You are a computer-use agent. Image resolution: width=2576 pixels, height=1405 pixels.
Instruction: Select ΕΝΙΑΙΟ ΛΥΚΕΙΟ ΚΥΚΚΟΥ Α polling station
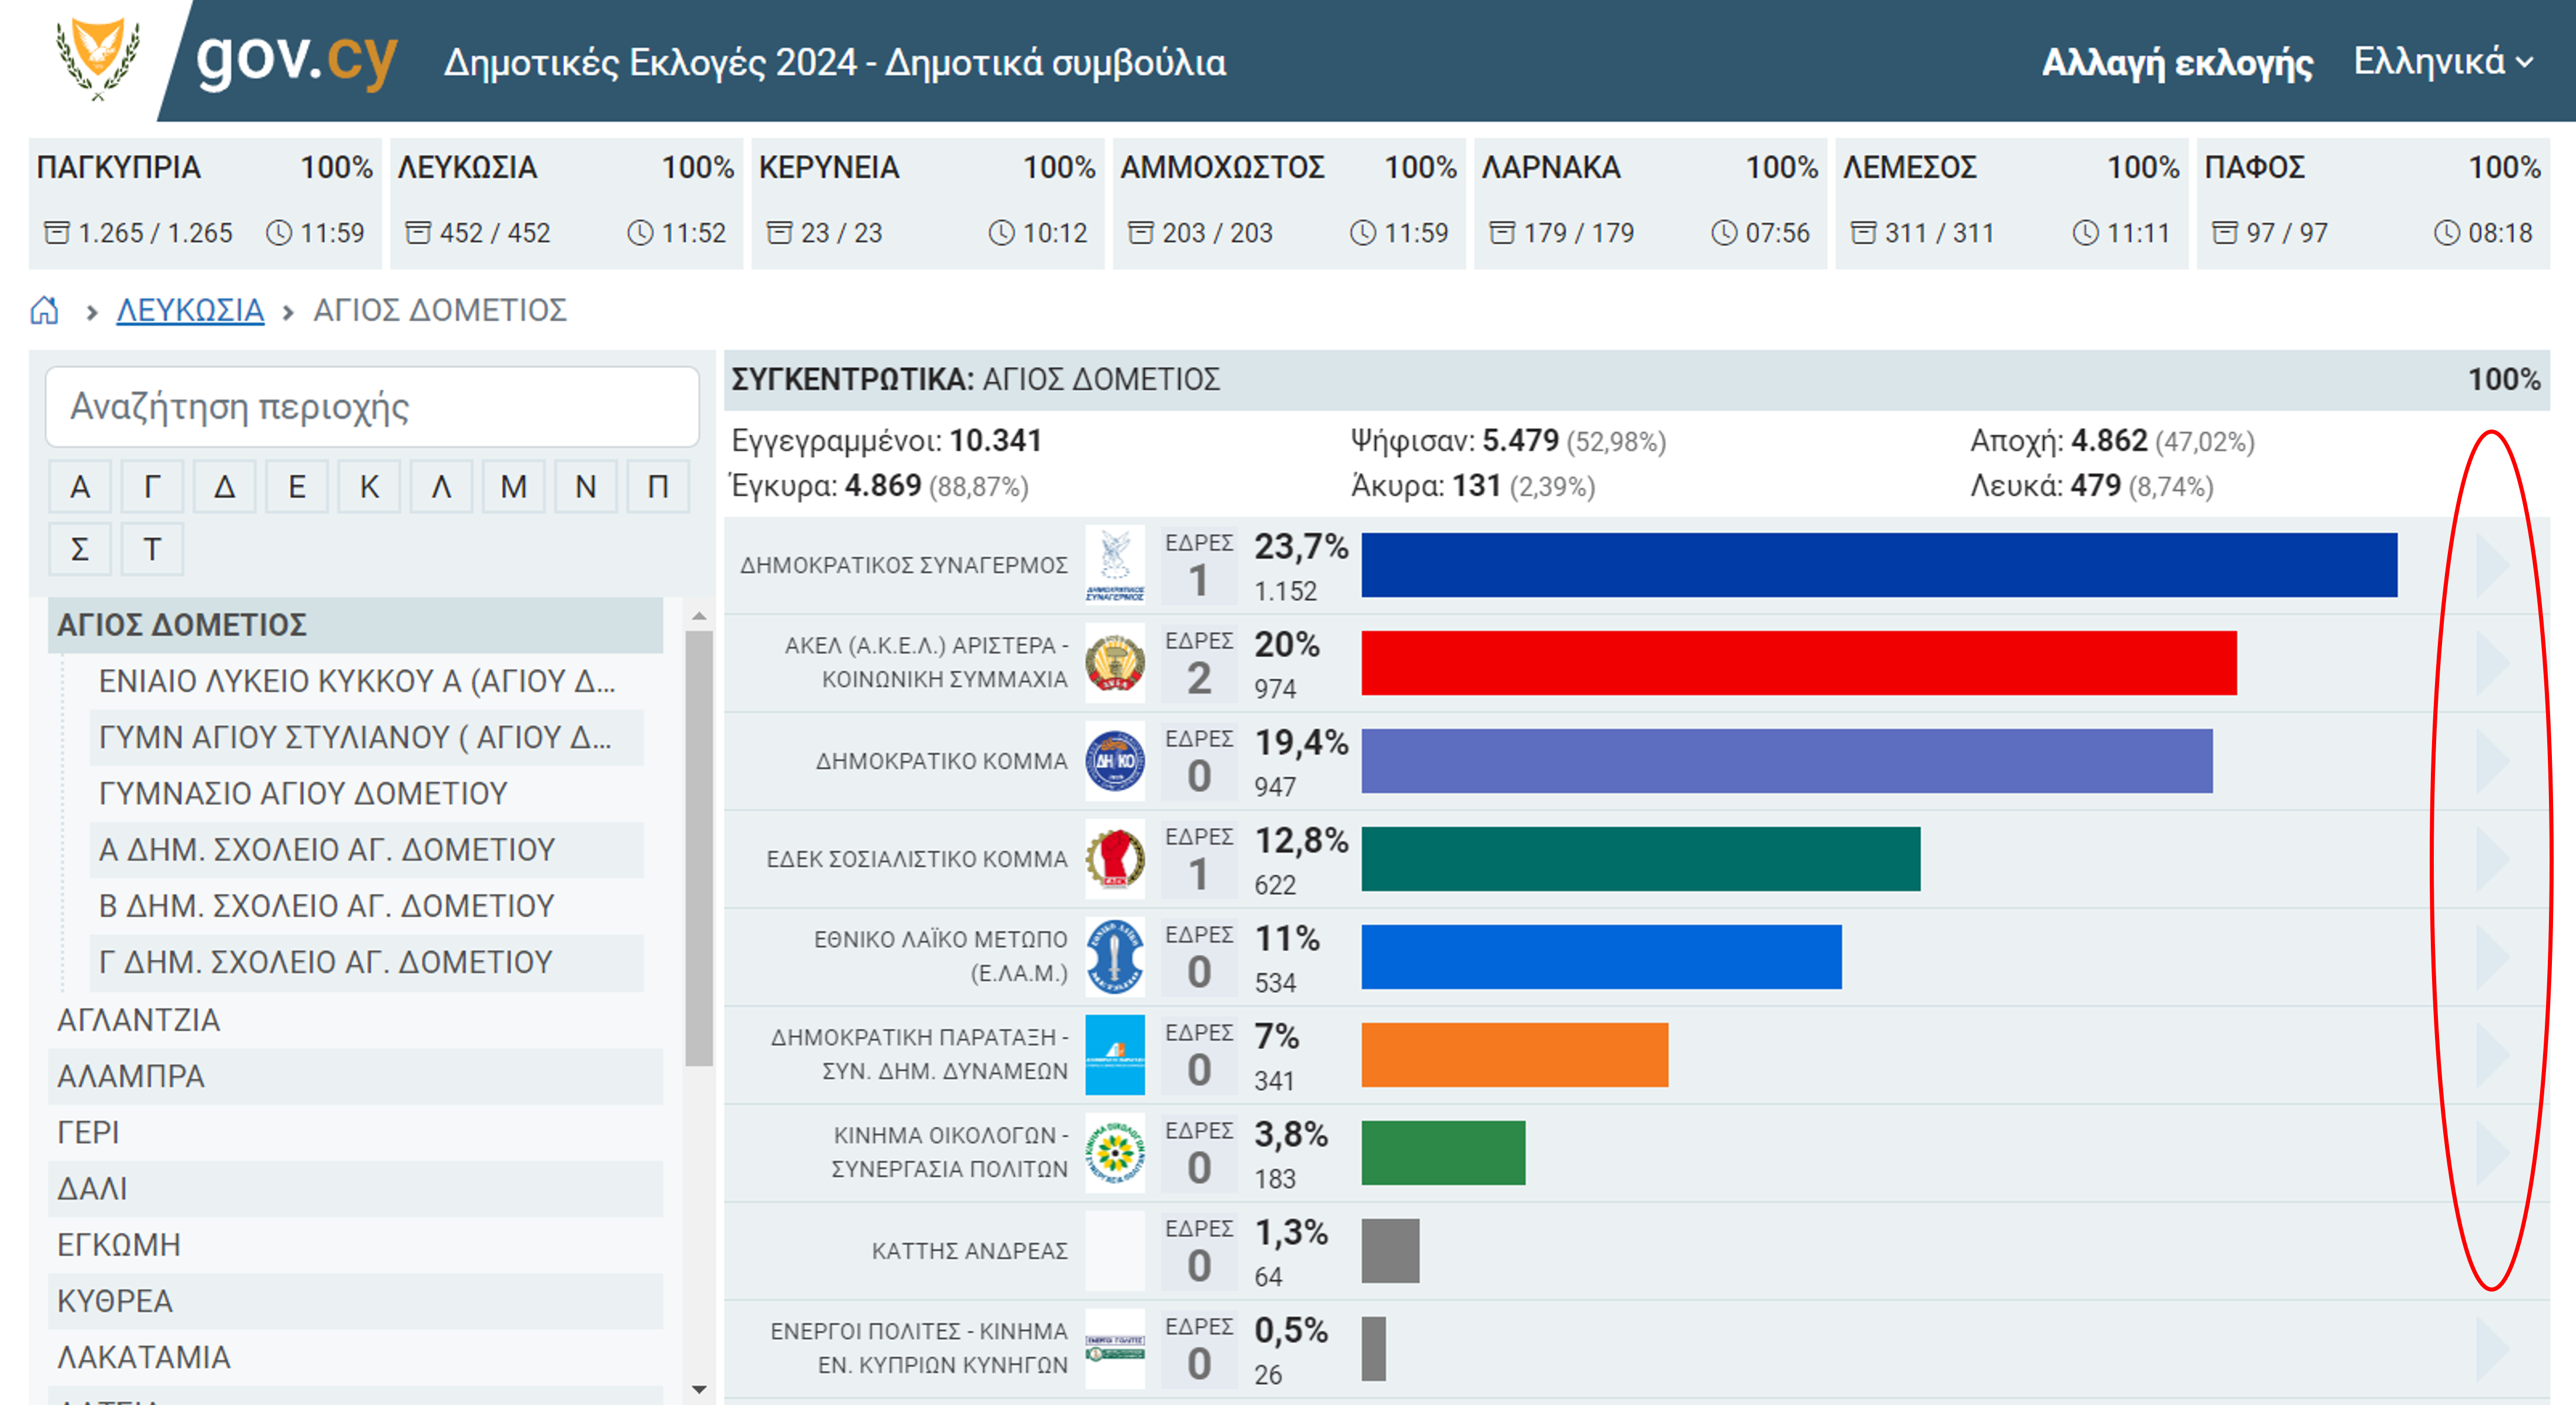point(366,681)
